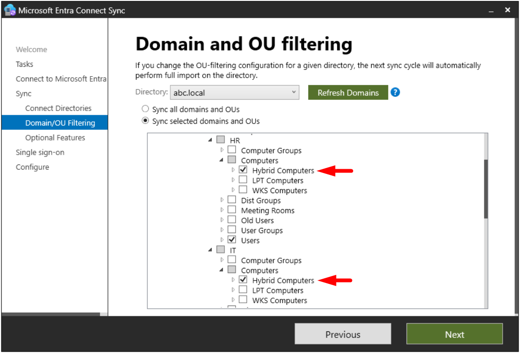Expand Computer Groups under HR
The image size is (520, 353).
222,150
